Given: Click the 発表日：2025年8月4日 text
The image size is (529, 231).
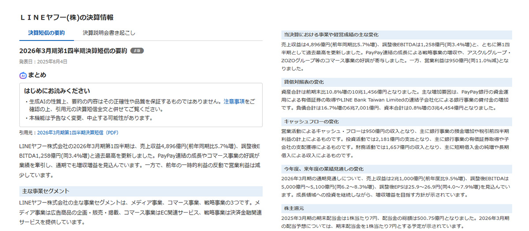Looking at the screenshot, I should pyautogui.click(x=43, y=62).
